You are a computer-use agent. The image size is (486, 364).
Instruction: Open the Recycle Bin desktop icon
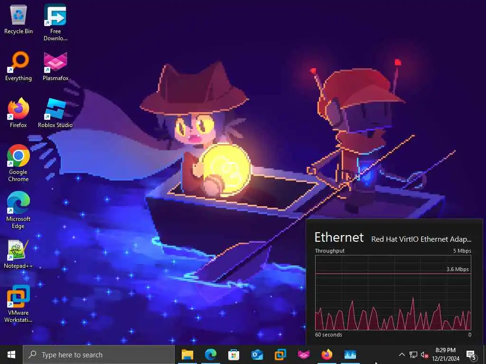(19, 19)
